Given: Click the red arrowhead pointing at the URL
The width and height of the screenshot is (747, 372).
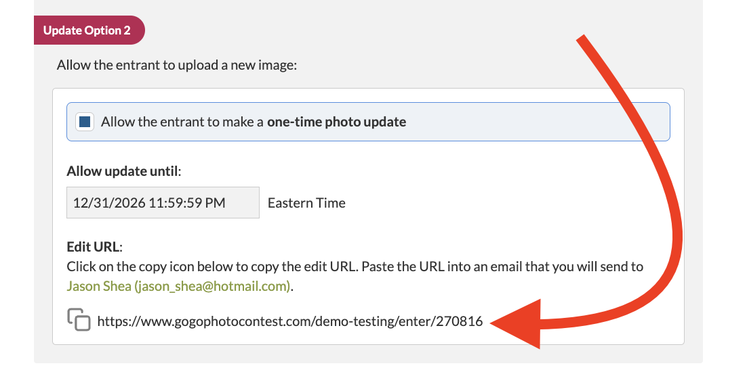Looking at the screenshot, I should tap(516, 324).
